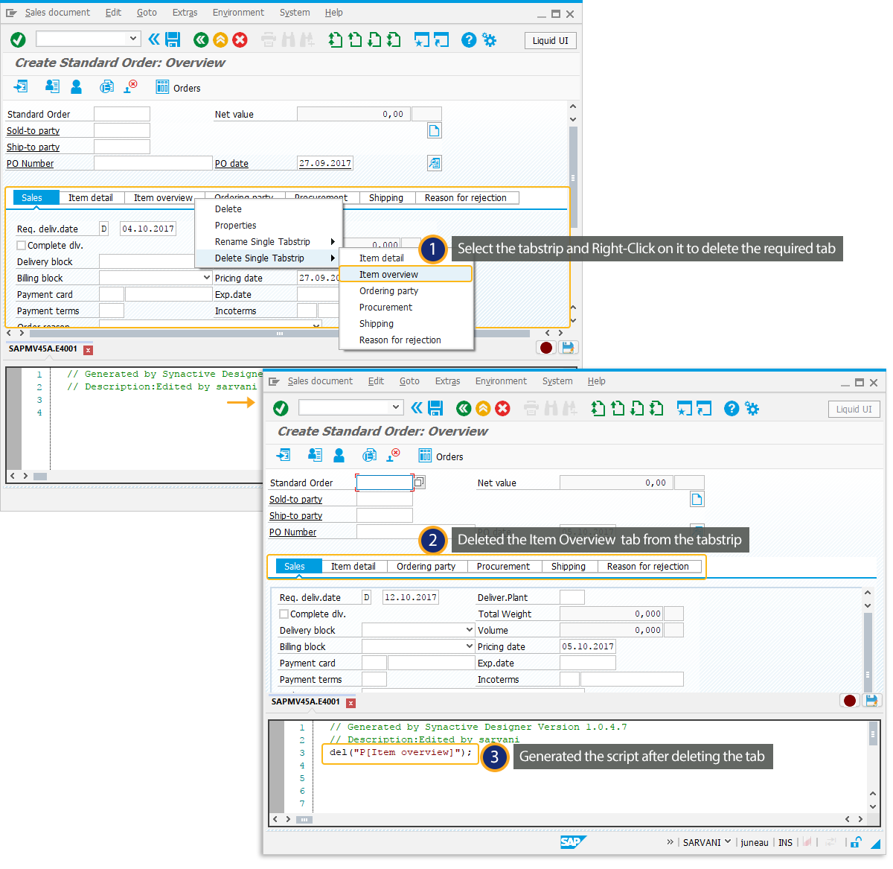Click the Sold-to party label link in back window
The image size is (893, 869).
[33, 130]
